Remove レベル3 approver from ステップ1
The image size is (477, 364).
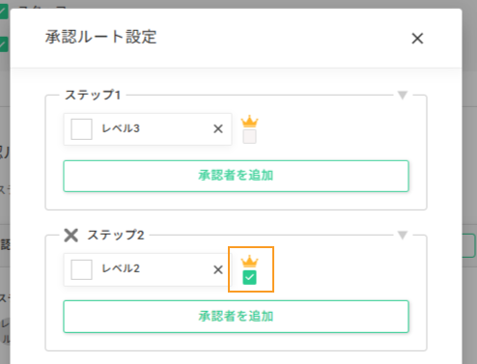tap(218, 129)
